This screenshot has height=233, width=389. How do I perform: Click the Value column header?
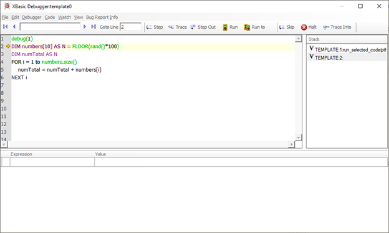click(x=100, y=154)
